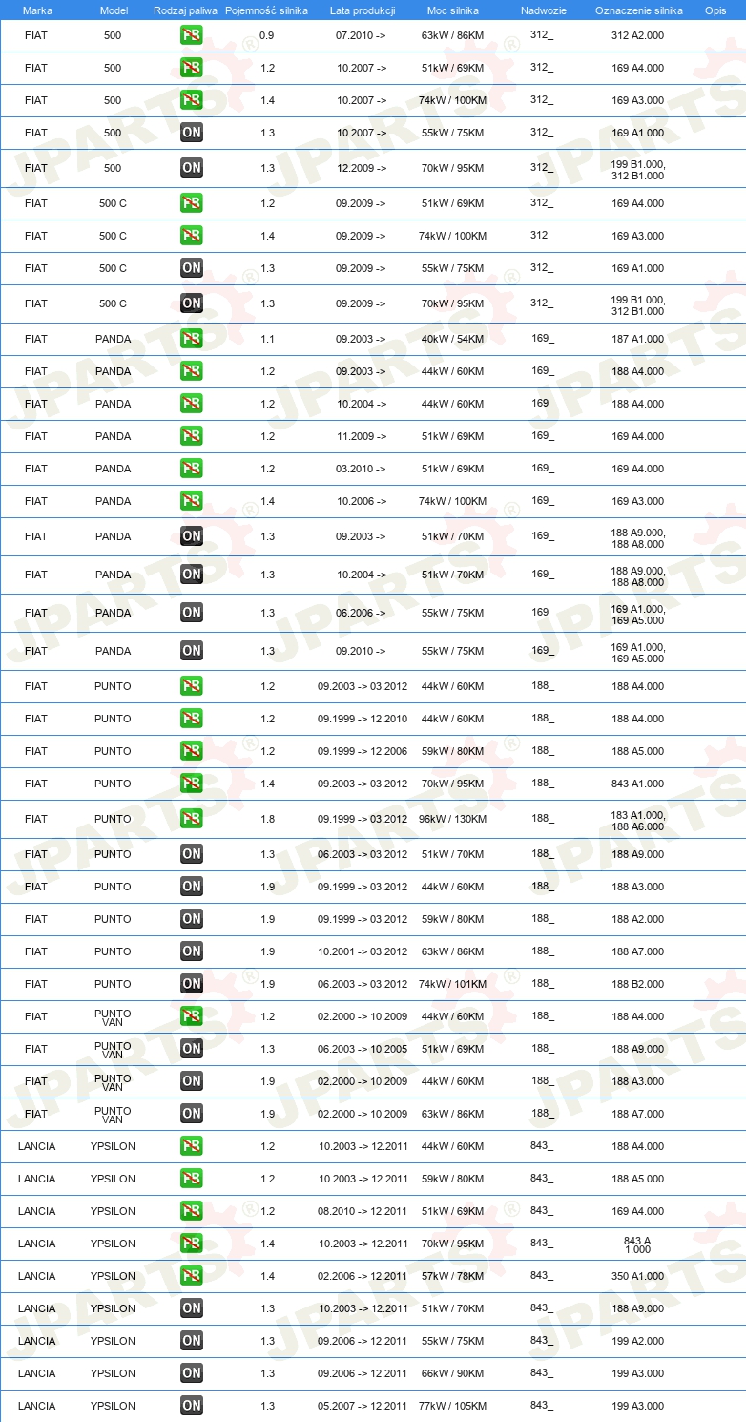Click production date 12.2009 -> in FIAT 500 row
This screenshot has width=746, height=1422.
coord(362,168)
